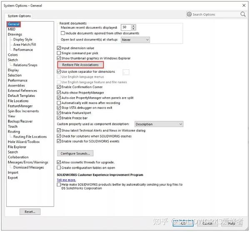This screenshot has height=232, width=250.
Task: Select Hole Wizard/Toolbox category
Action: (24, 142)
